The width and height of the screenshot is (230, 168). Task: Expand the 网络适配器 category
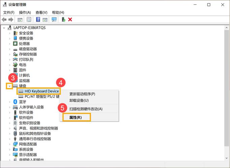9,144
